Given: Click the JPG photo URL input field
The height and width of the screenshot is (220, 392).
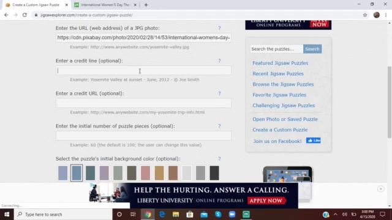Looking at the screenshot, I should pos(143,38).
